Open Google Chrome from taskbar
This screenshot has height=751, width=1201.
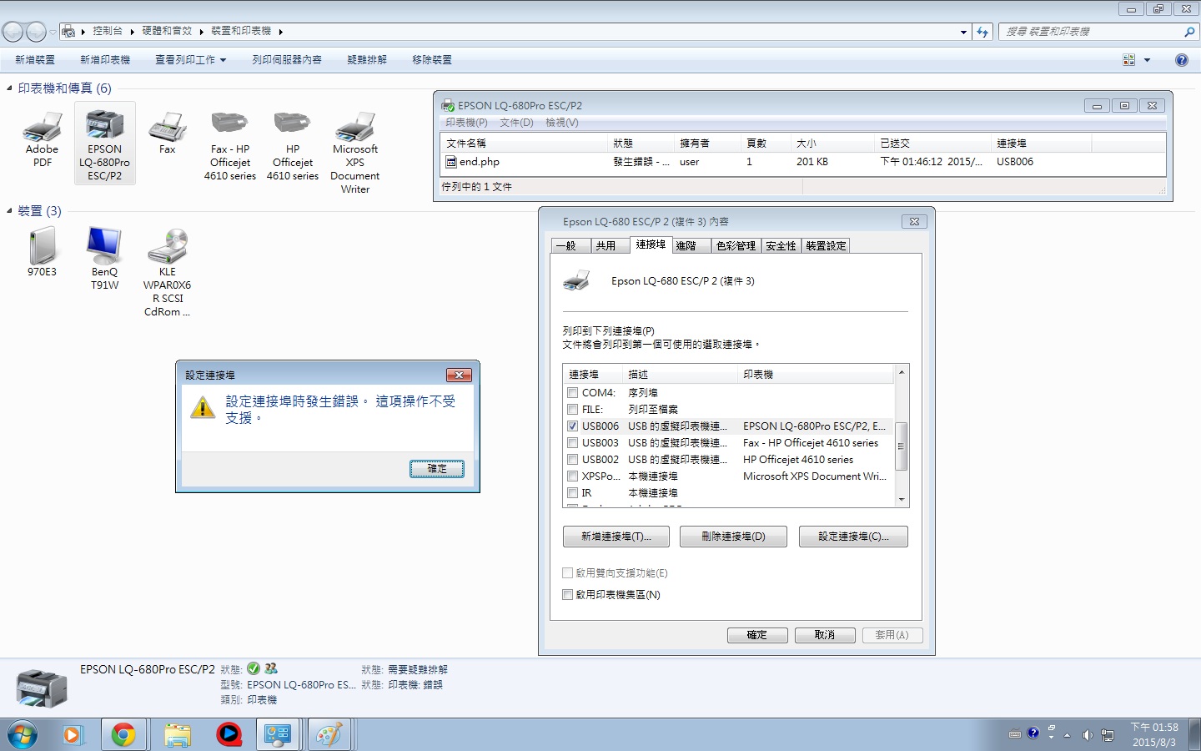123,735
